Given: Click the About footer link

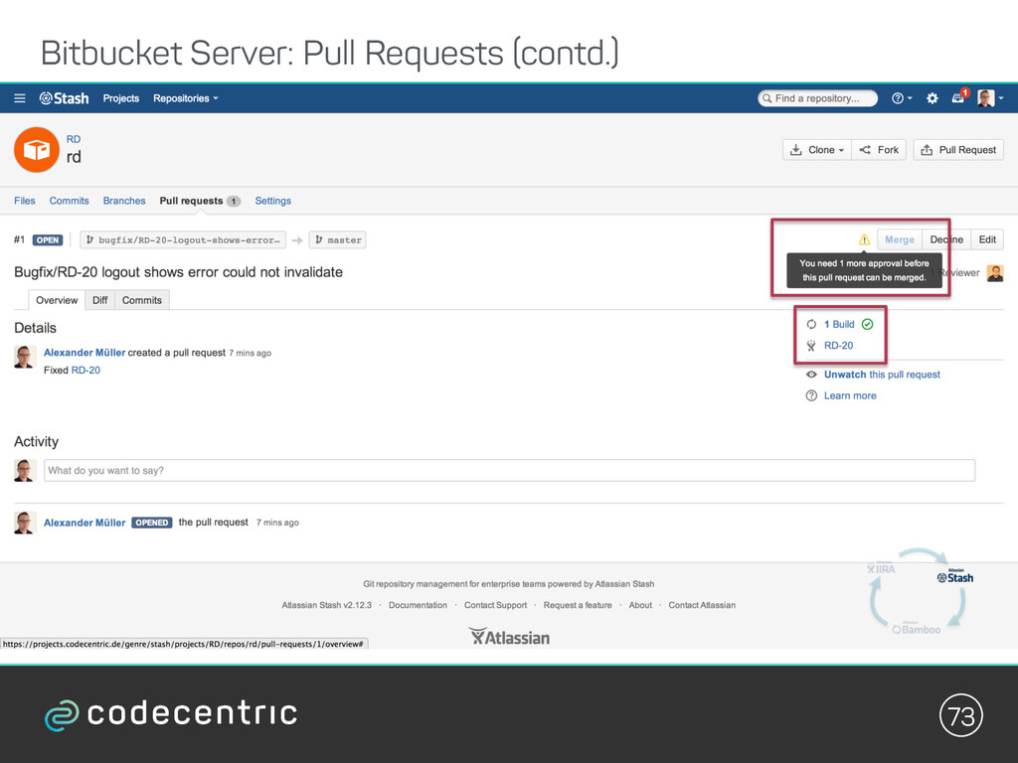Looking at the screenshot, I should point(640,605).
